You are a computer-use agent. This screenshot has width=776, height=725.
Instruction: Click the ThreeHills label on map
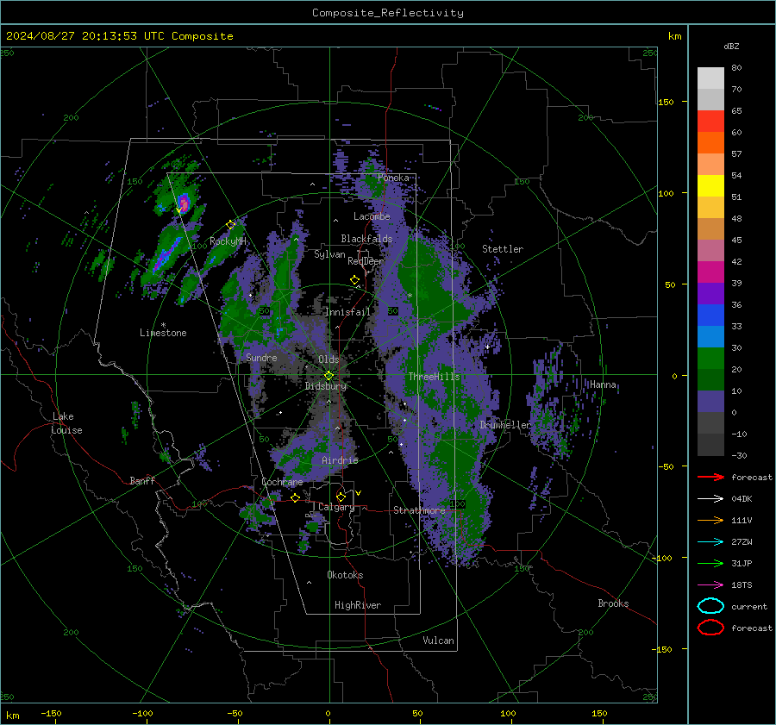click(434, 377)
